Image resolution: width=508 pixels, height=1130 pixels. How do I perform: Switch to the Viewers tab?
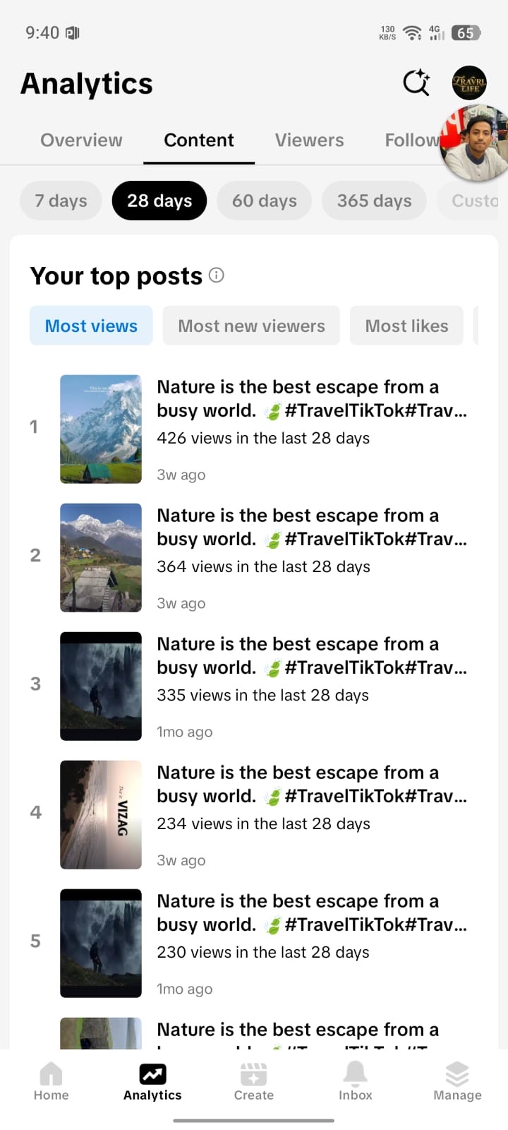pyautogui.click(x=310, y=140)
